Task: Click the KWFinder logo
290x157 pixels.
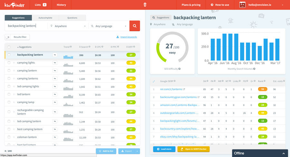Action: [15, 5]
